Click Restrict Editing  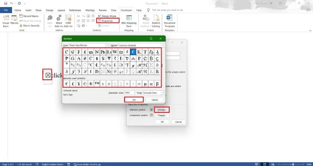156,21
